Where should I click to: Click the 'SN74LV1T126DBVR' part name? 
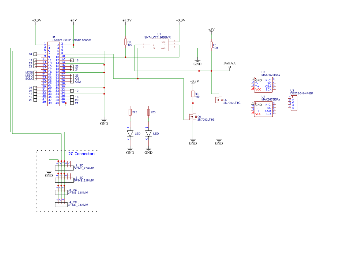pyautogui.click(x=157, y=37)
